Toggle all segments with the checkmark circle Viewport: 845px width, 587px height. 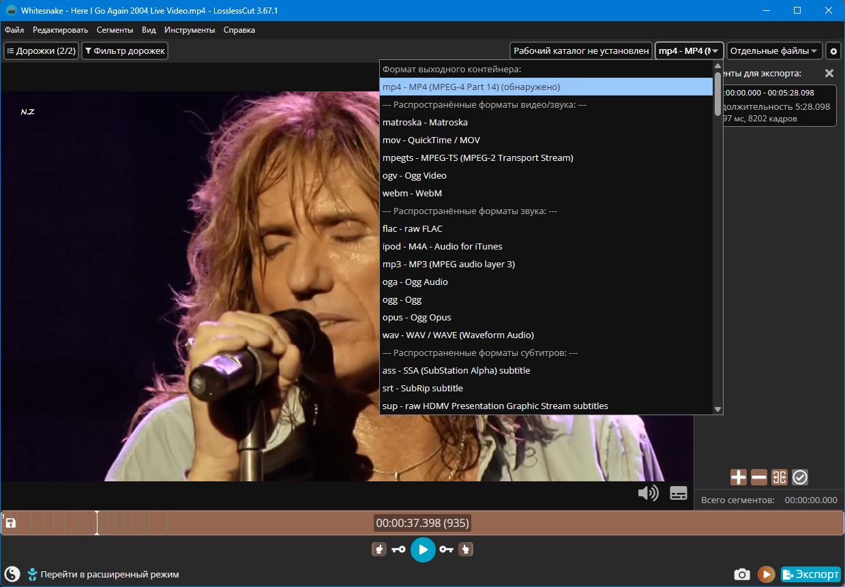click(800, 477)
